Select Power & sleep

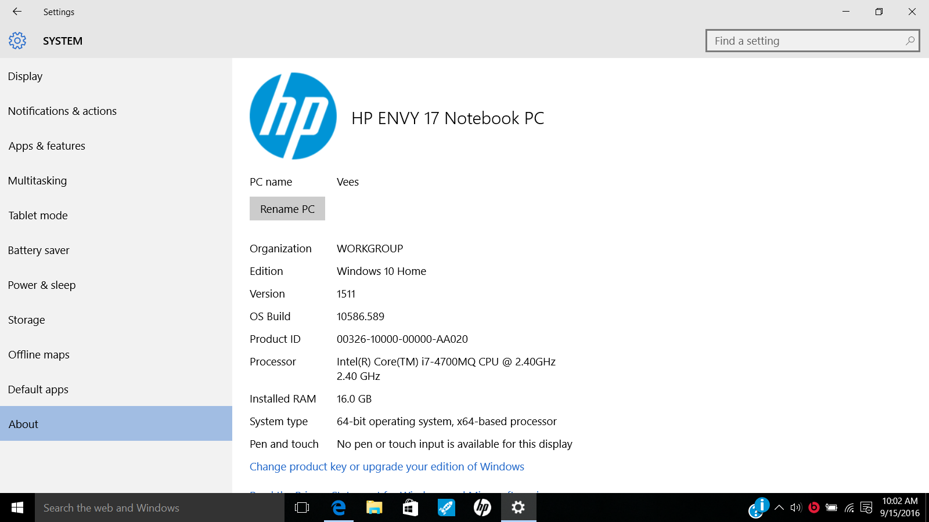click(x=116, y=285)
